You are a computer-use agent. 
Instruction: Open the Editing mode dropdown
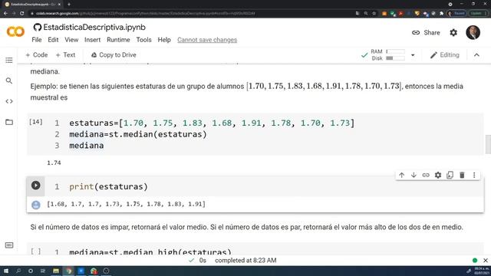tap(445, 55)
